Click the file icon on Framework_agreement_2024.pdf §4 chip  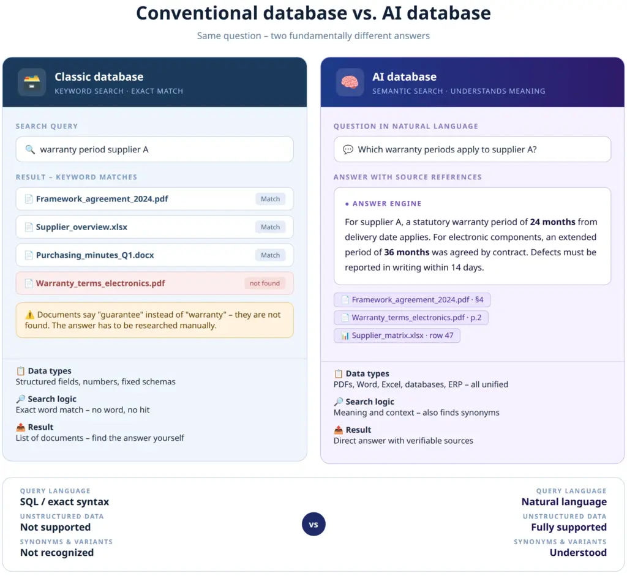click(345, 300)
